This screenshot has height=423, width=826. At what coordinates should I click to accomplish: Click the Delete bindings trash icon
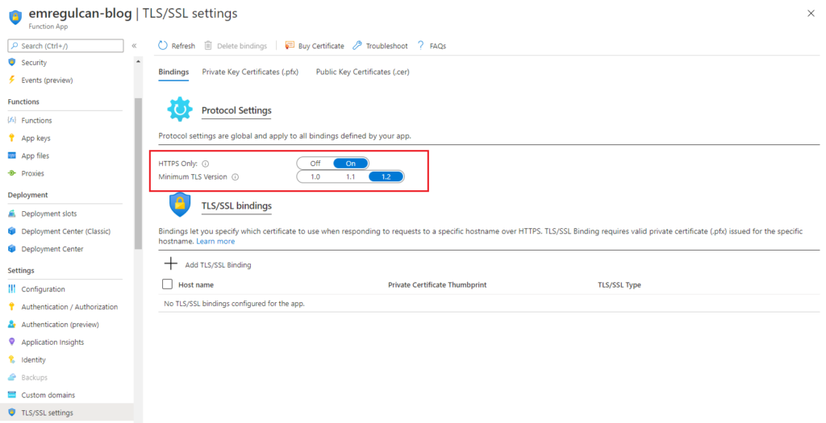coord(208,46)
